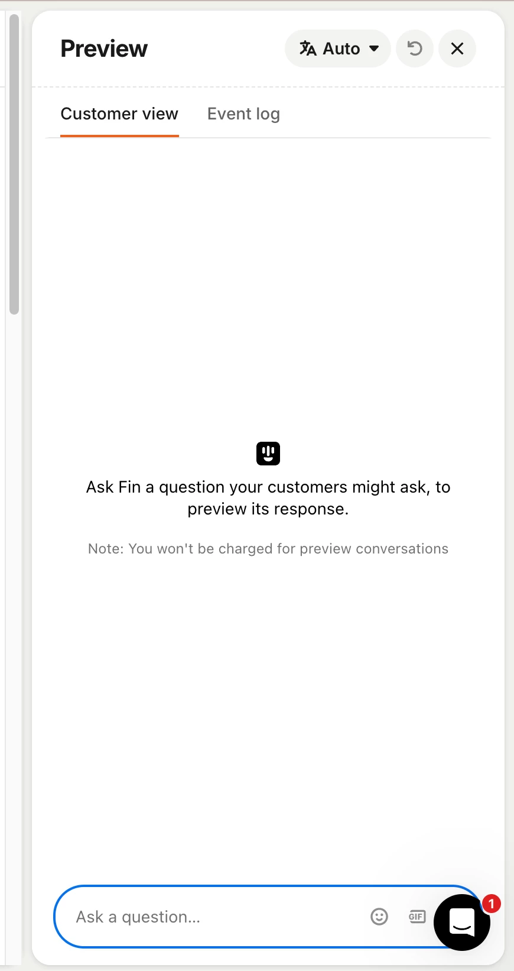Viewport: 514px width, 971px height.
Task: Open the GIF picker icon
Action: [417, 917]
